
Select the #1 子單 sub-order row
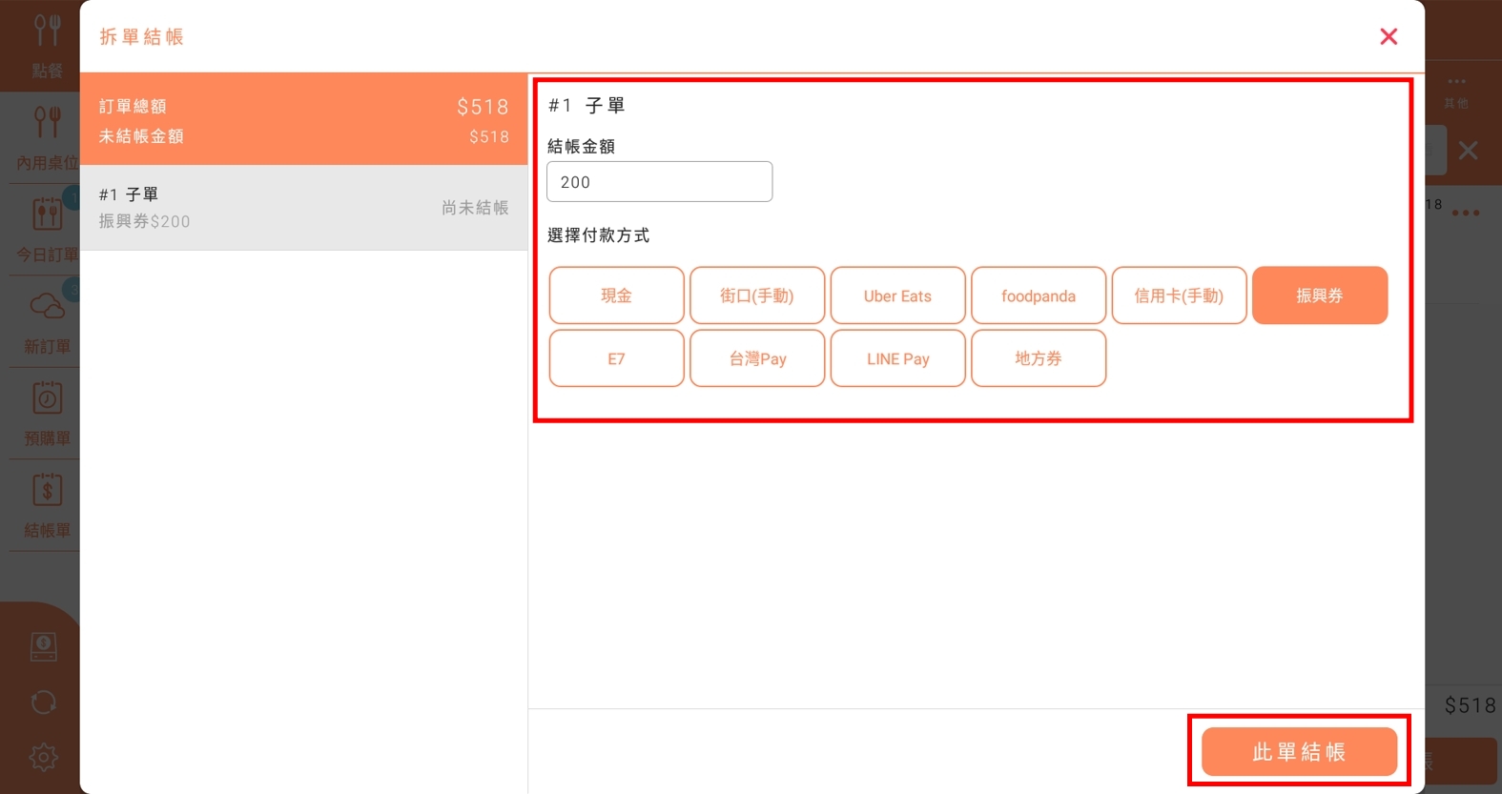(303, 208)
